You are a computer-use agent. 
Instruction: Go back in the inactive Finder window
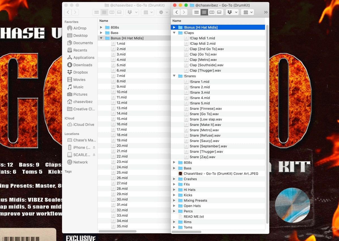tap(68, 12)
